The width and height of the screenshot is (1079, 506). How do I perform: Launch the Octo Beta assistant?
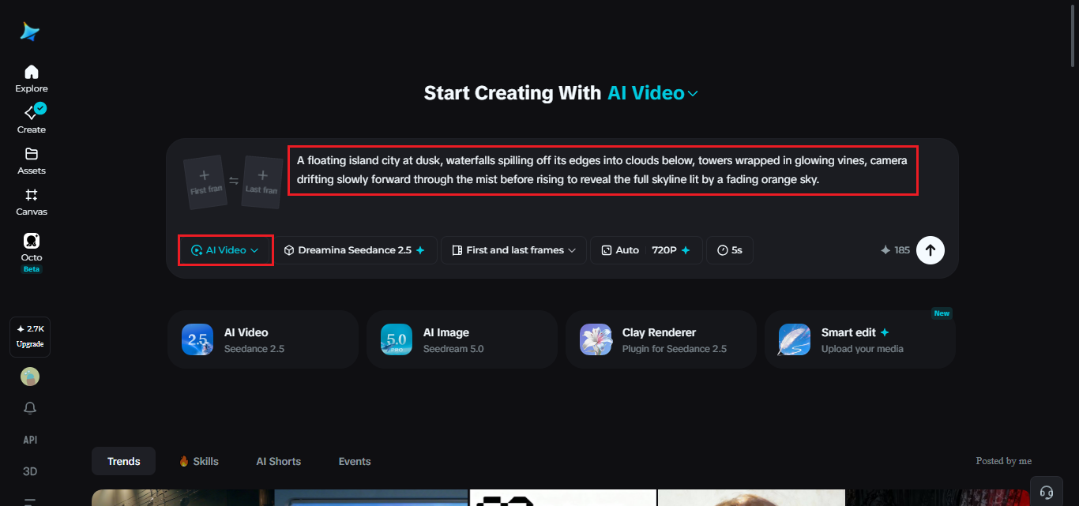pyautogui.click(x=32, y=253)
